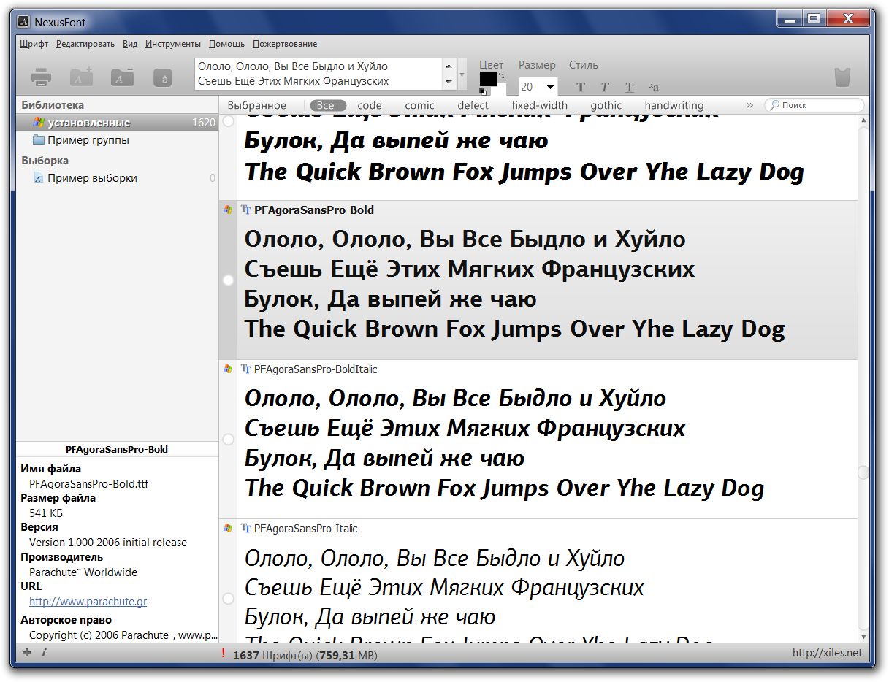The width and height of the screenshot is (889, 682).
Task: Click PFAgoraSansPro-BoldItalic font name label
Action: click(x=316, y=369)
